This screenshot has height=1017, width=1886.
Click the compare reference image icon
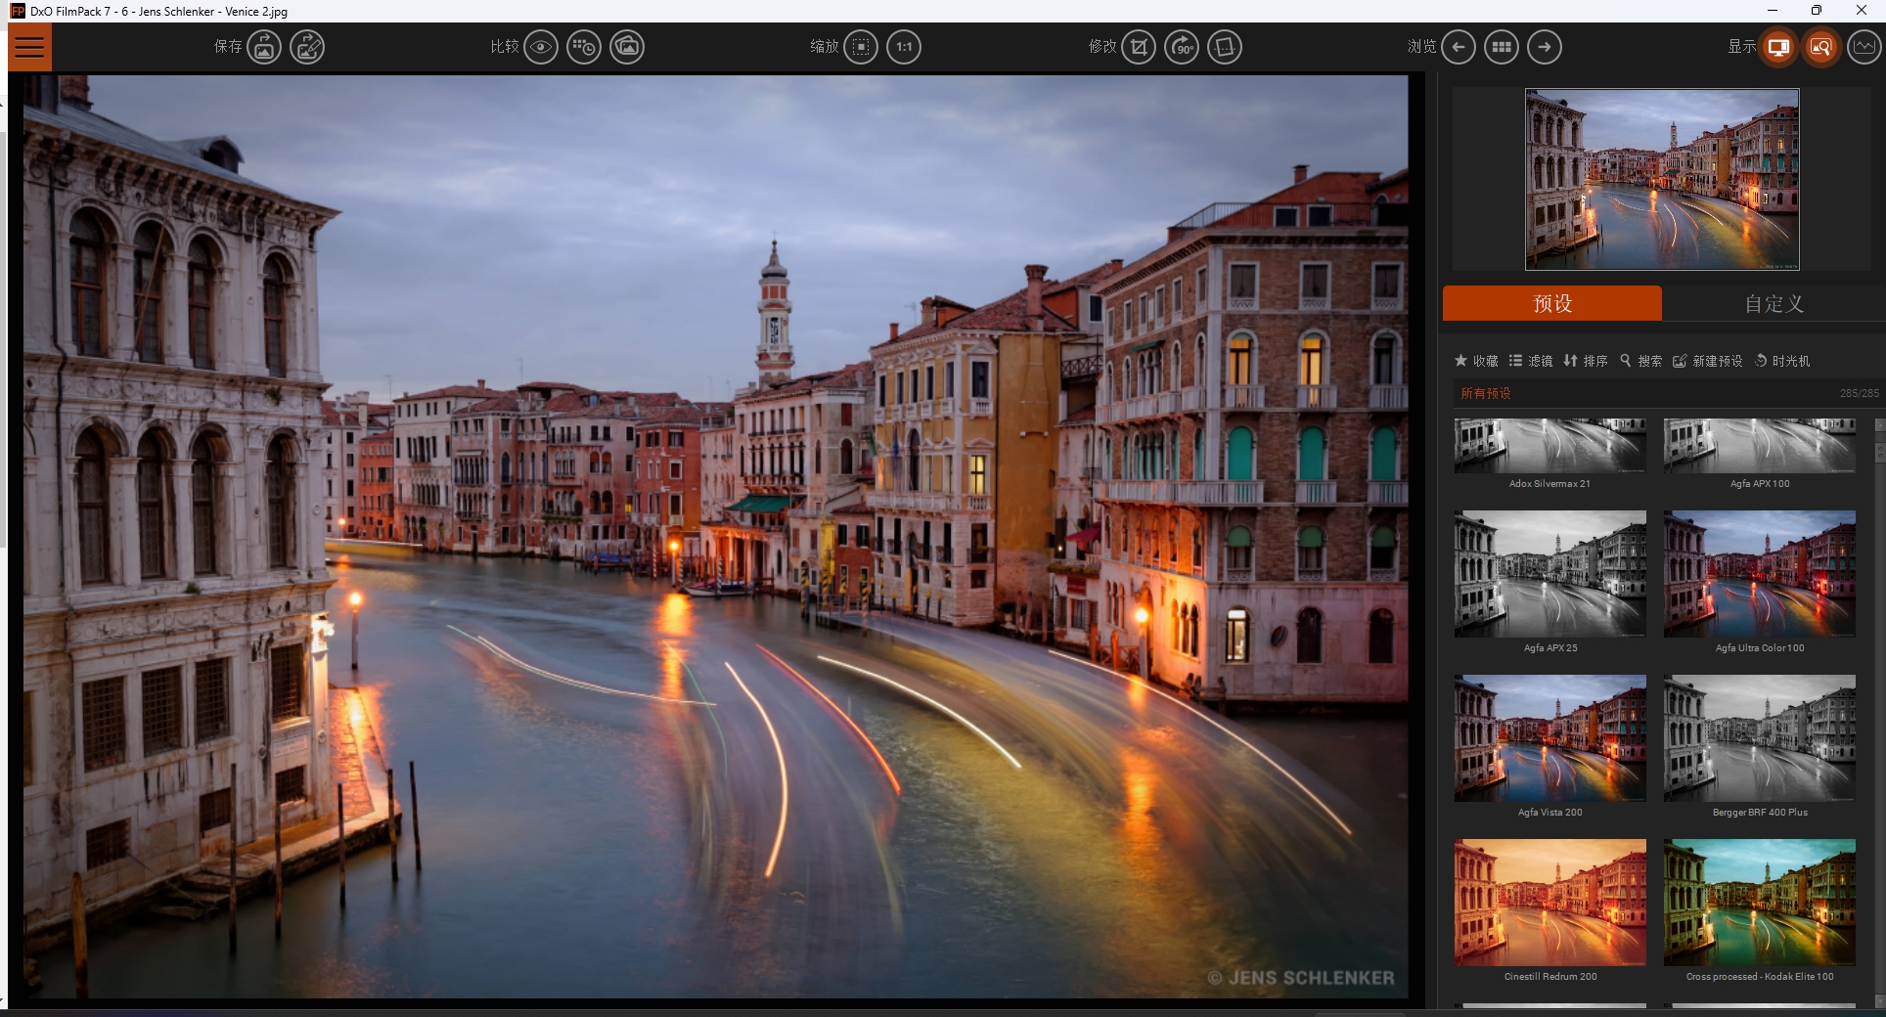point(627,47)
